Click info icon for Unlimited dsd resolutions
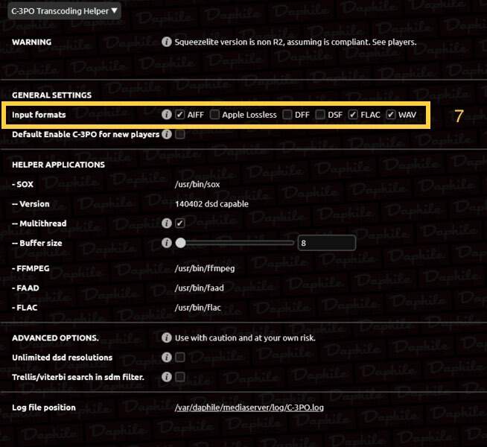The image size is (487, 447). 167,358
